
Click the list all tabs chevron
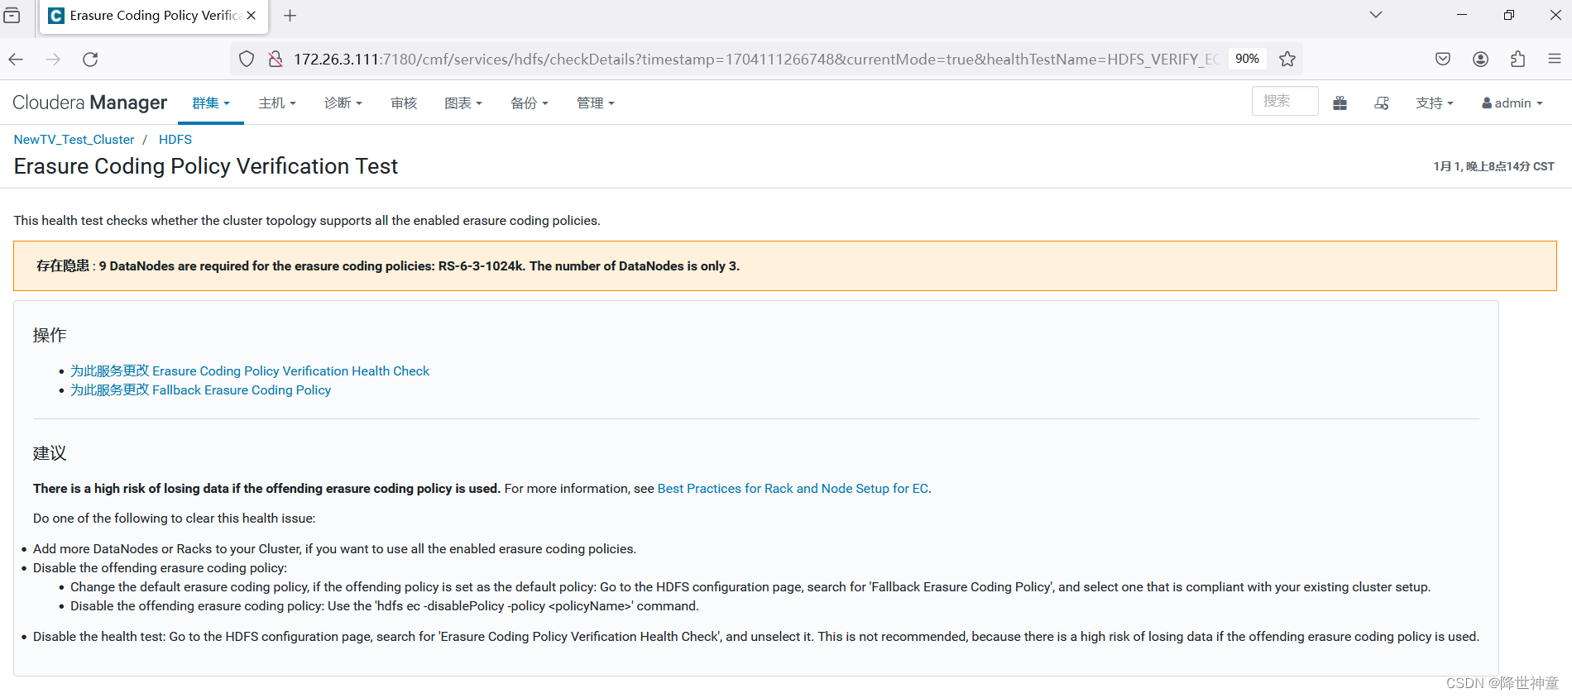[x=1376, y=15]
